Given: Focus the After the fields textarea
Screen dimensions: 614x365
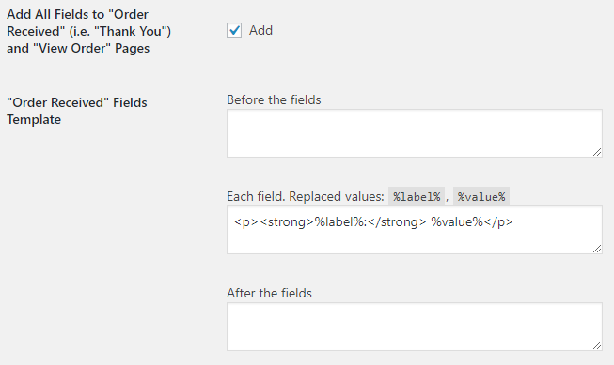Looking at the screenshot, I should click(415, 327).
